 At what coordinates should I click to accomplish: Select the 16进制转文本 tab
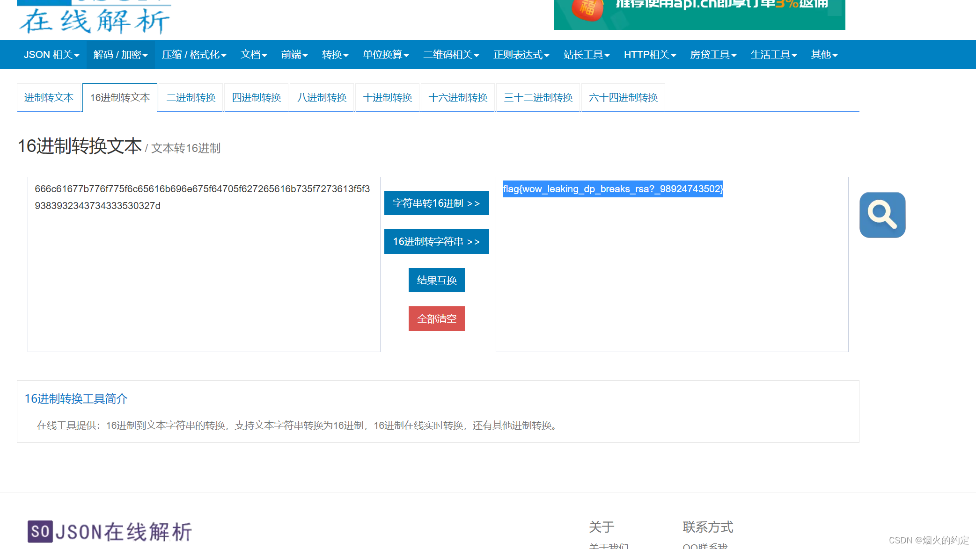[120, 98]
